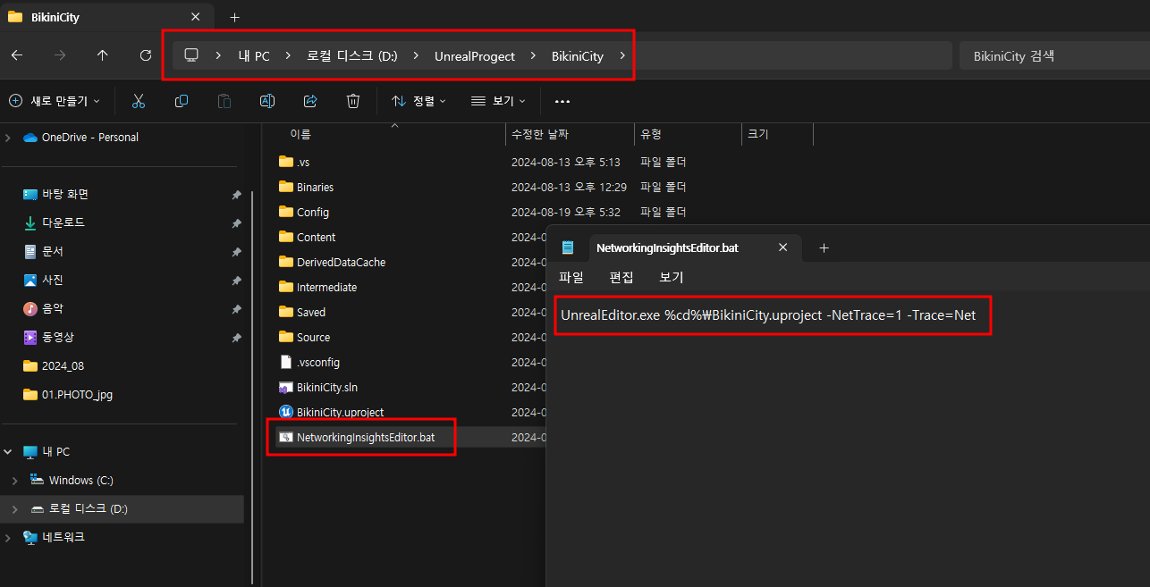Open the 정렬 sort dropdown
1150x587 pixels.
[419, 101]
